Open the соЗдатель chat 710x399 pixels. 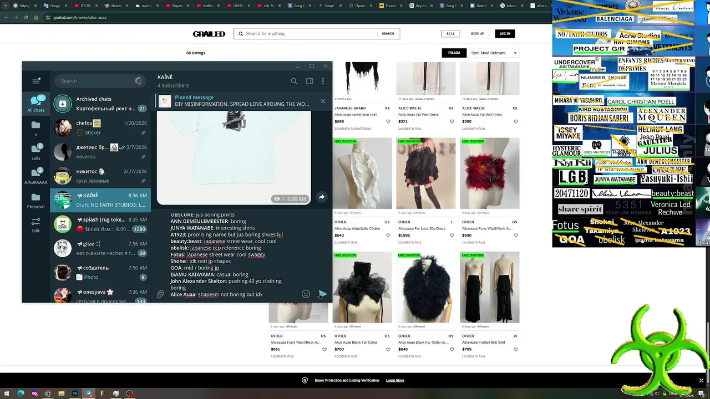100,273
